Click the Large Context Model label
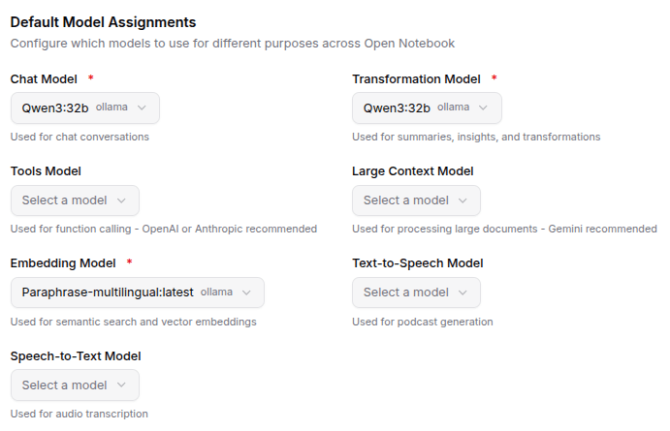Viewport: 670px width, 431px height. [x=412, y=171]
